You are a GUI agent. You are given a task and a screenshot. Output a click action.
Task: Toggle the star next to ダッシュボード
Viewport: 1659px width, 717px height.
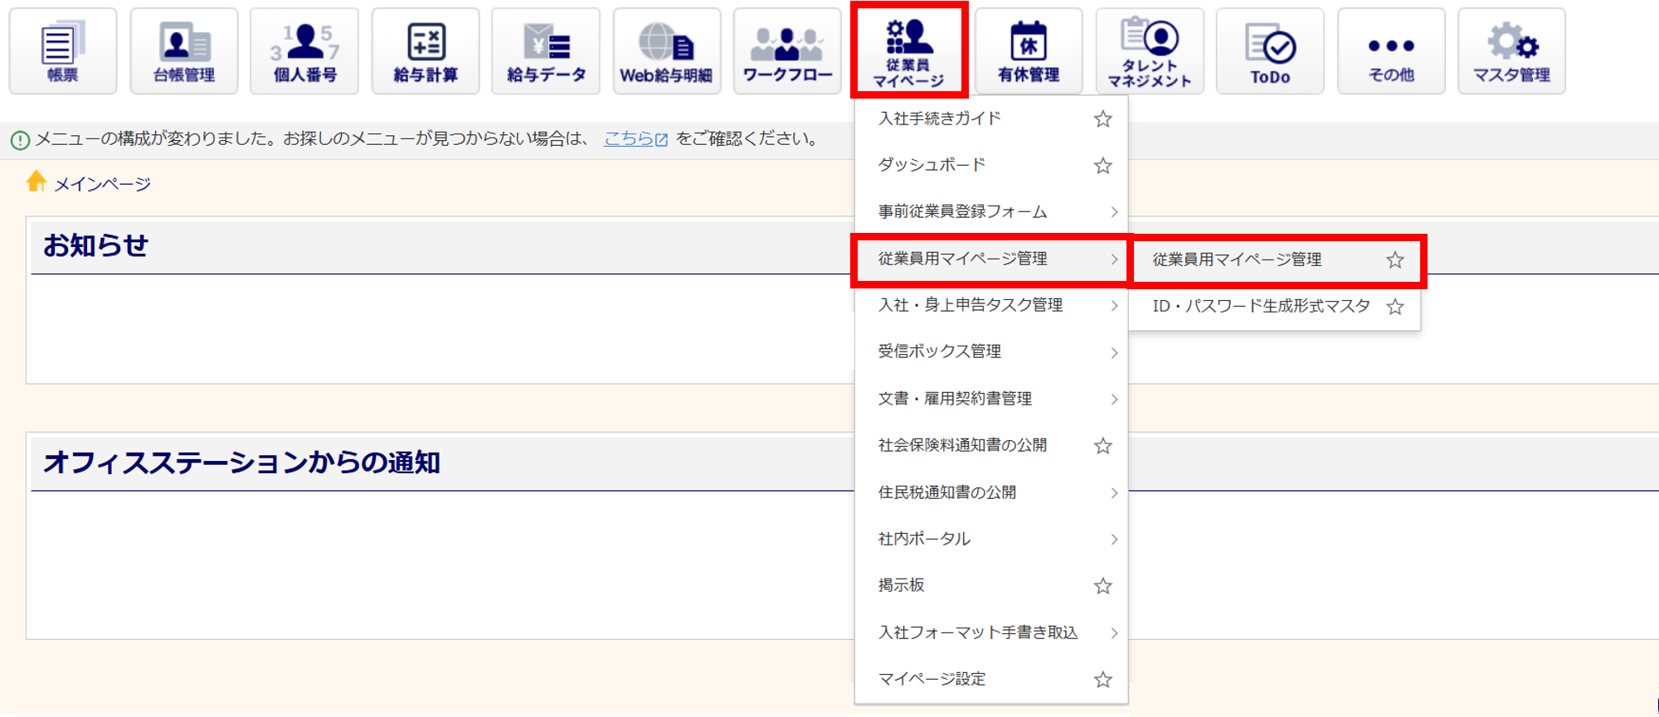[1102, 166]
